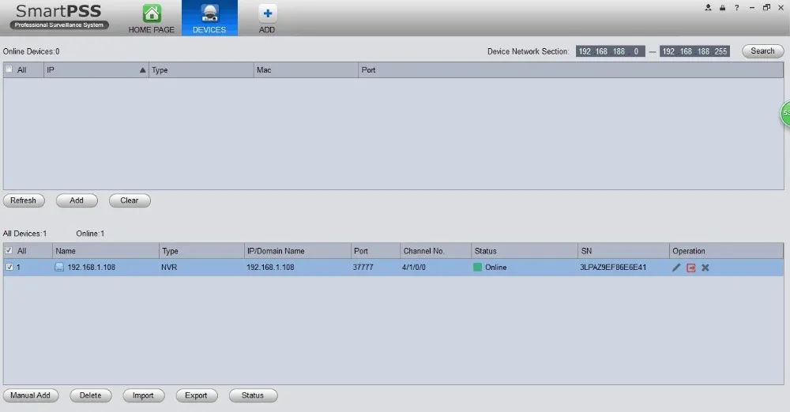790x412 pixels.
Task: Open help question mark icon
Action: (736, 8)
